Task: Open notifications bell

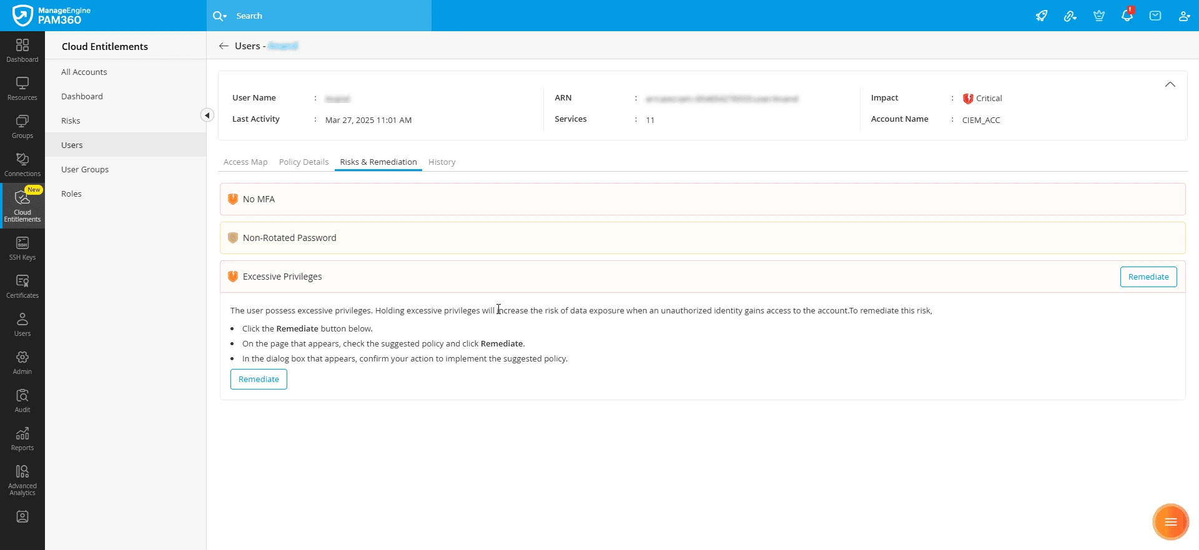Action: click(x=1127, y=15)
